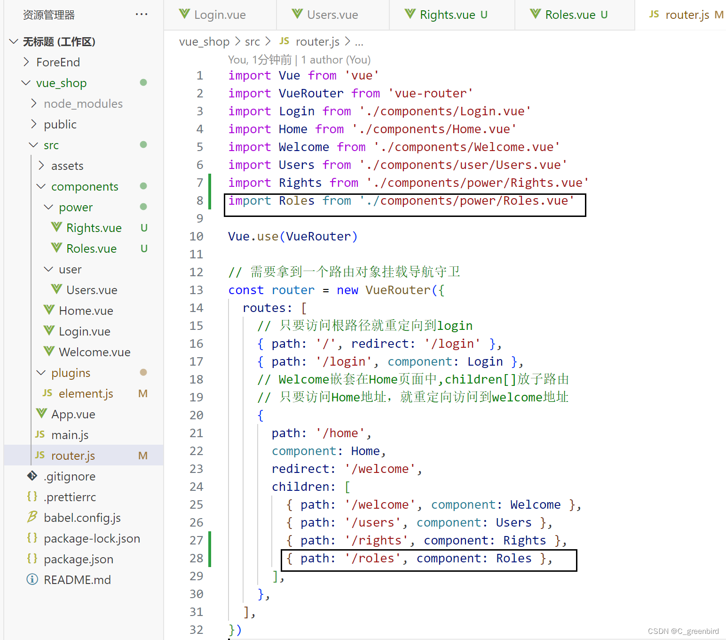This screenshot has height=640, width=726.
Task: Open package.json from the file tree
Action: (x=79, y=559)
